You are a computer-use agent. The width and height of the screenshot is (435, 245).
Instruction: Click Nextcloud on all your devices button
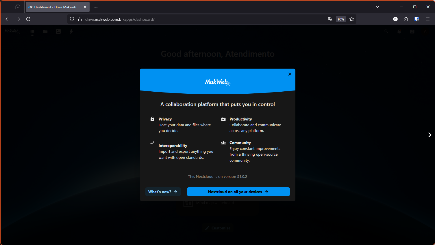click(x=238, y=192)
